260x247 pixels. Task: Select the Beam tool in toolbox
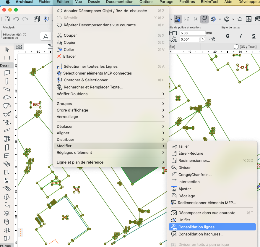[x=7, y=89]
